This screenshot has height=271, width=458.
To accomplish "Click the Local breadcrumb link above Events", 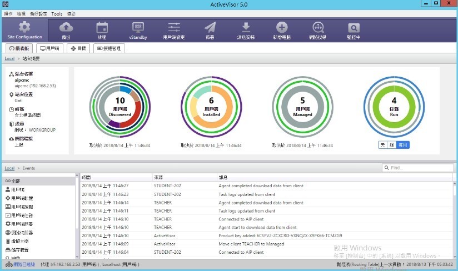I will click(x=9, y=168).
